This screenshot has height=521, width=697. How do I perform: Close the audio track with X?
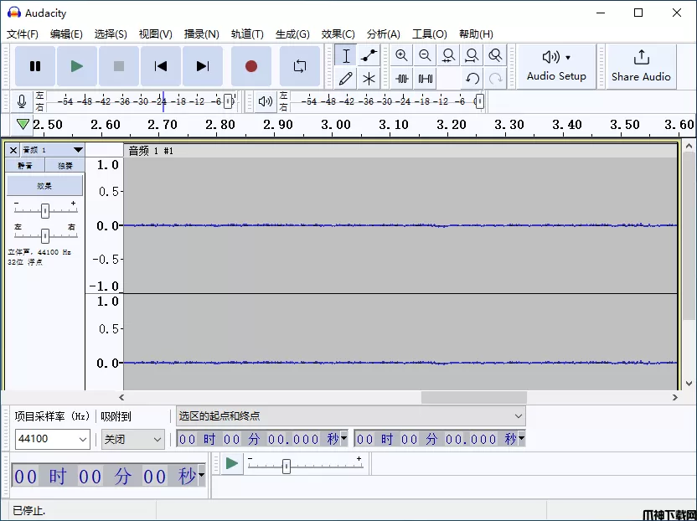[x=13, y=150]
